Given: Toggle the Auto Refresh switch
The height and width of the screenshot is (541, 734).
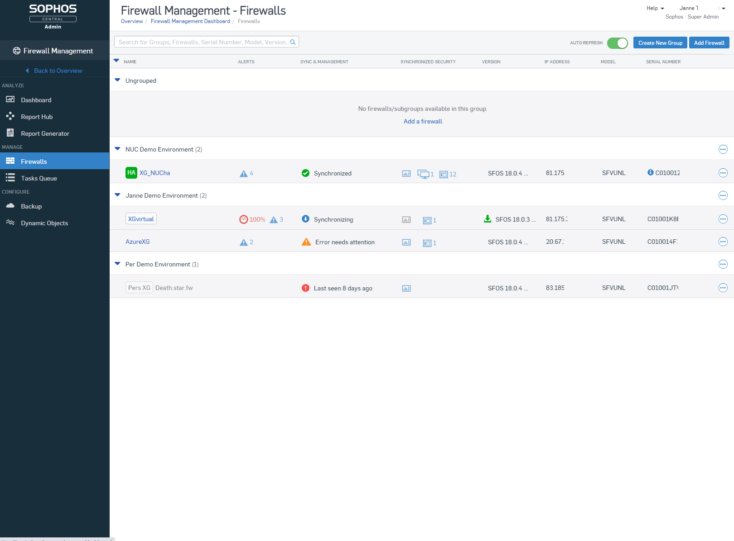Looking at the screenshot, I should point(617,43).
